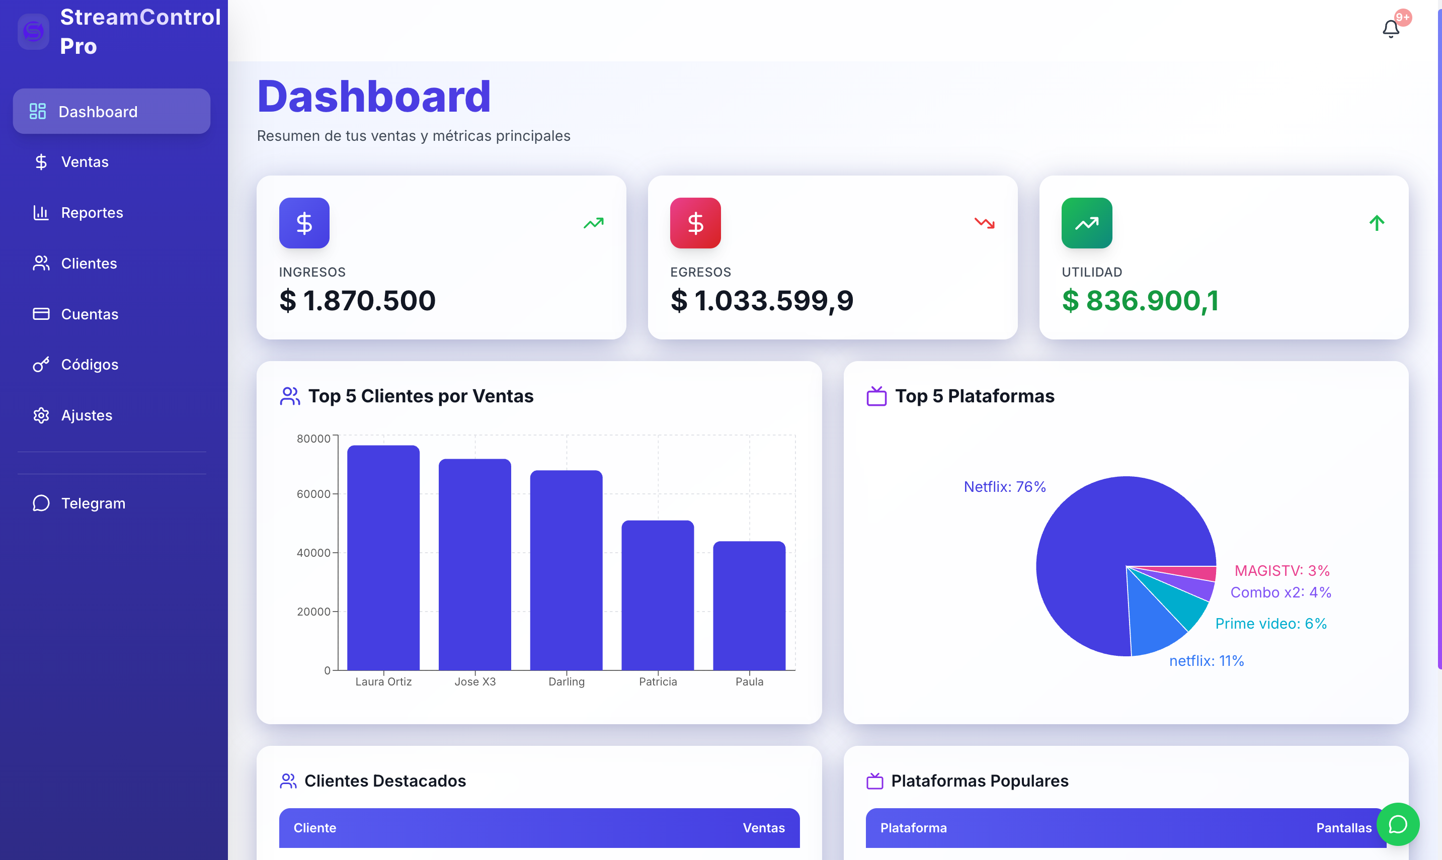
Task: Click the $ 1.033.599,9 egresos value
Action: tap(762, 300)
